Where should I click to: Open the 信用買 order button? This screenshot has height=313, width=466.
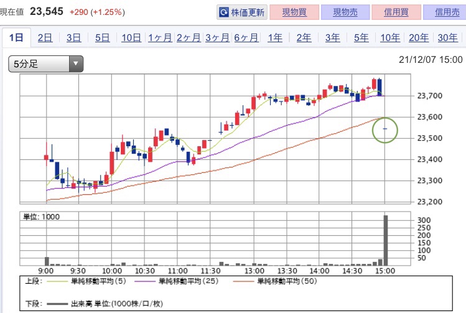pyautogui.click(x=396, y=12)
